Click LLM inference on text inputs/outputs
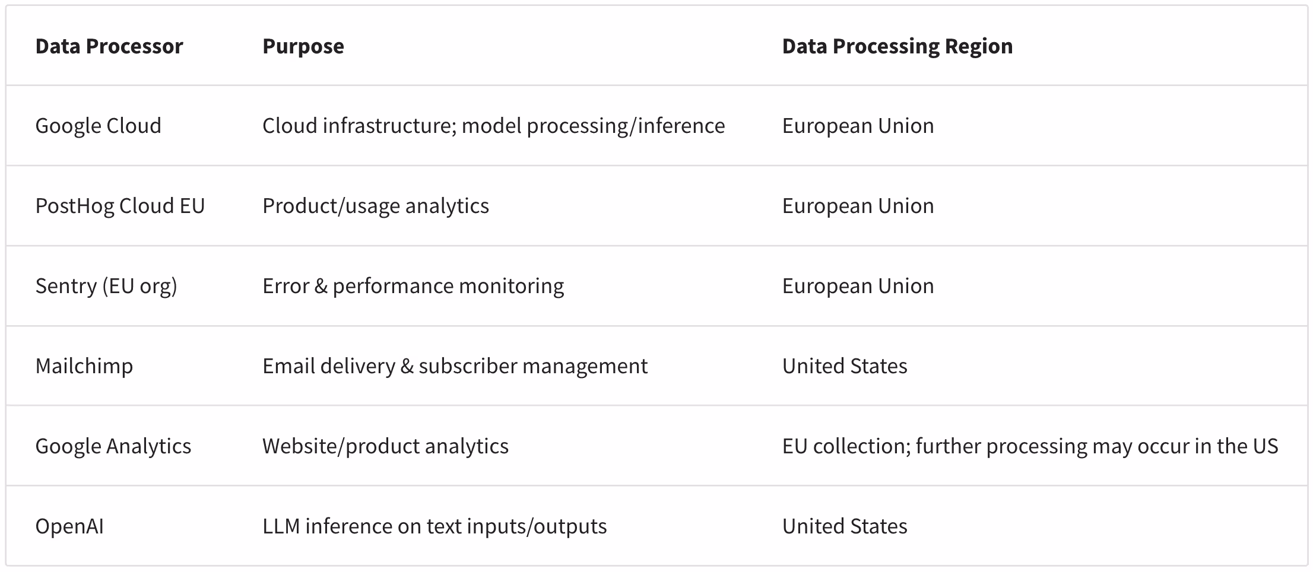Screen dimensions: 1313x572 point(435,526)
